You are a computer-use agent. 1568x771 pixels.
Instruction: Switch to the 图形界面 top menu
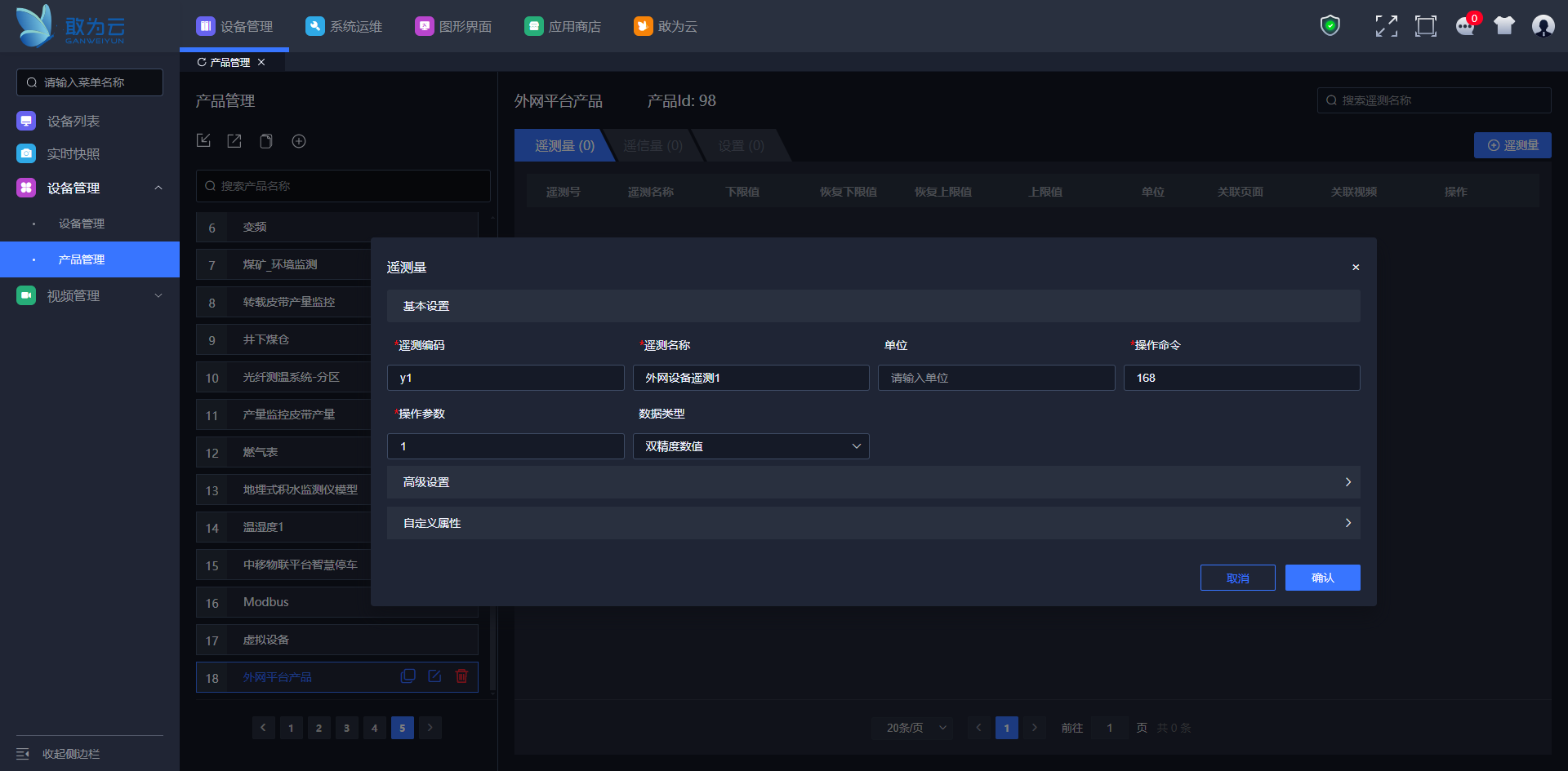[x=454, y=26]
